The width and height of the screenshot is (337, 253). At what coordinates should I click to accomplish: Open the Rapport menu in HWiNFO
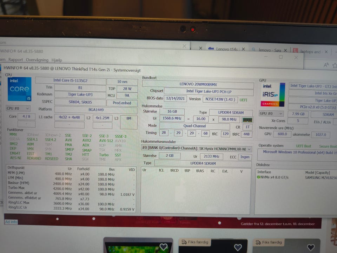(15, 60)
